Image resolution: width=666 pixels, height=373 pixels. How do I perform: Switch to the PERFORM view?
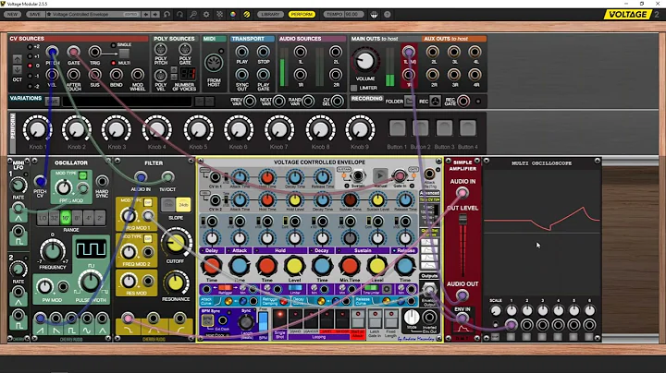point(302,14)
